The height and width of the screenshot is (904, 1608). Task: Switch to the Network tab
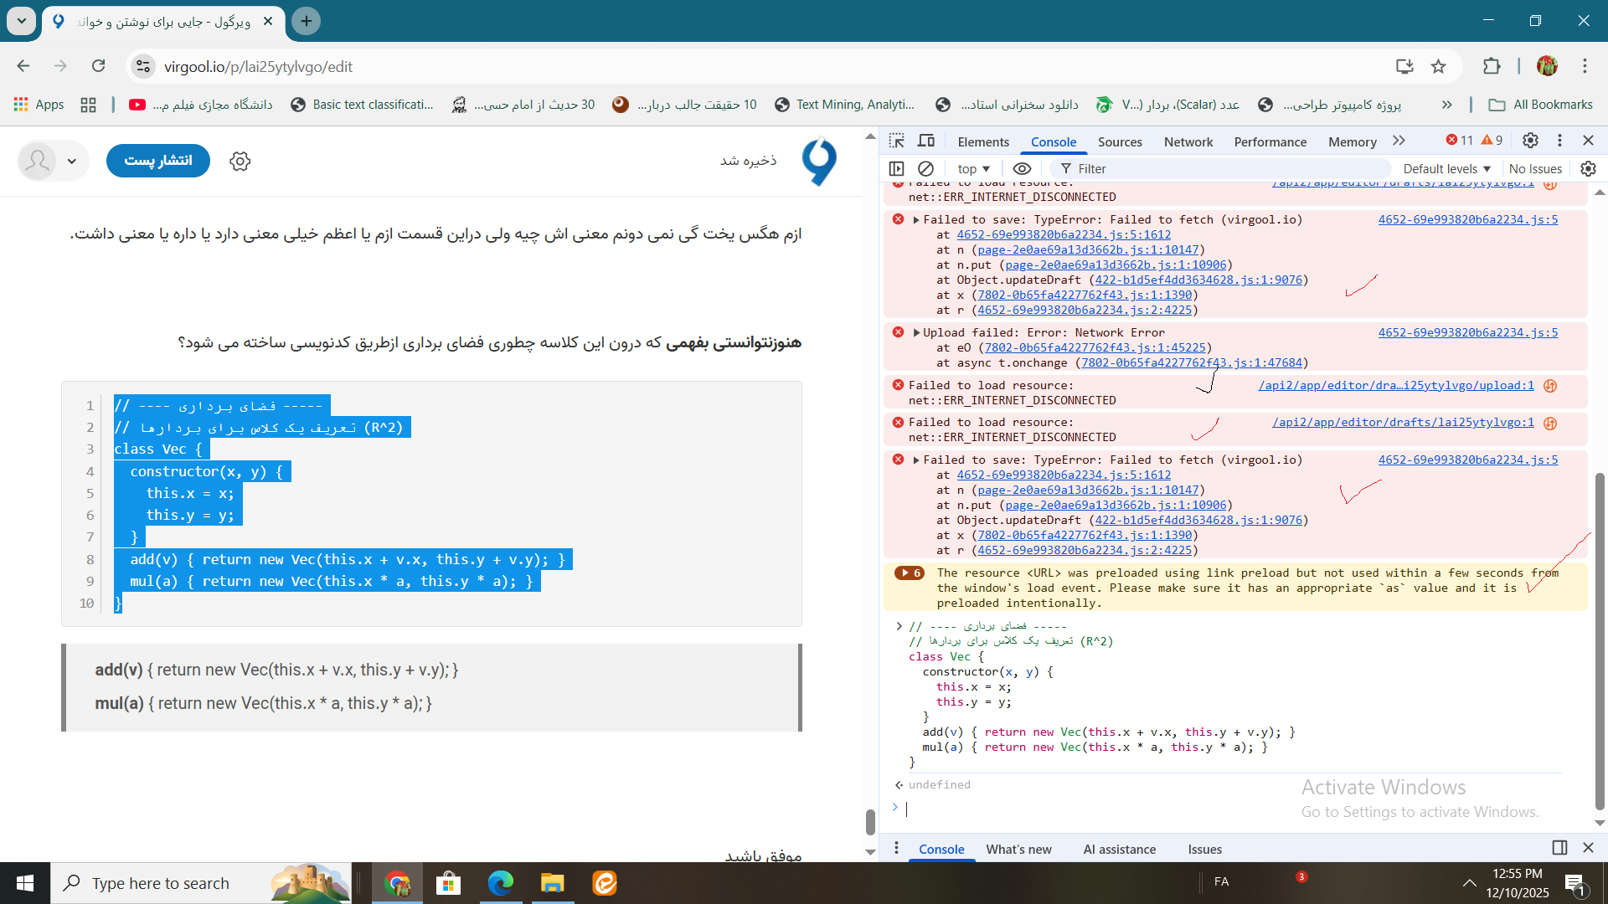[x=1188, y=141]
